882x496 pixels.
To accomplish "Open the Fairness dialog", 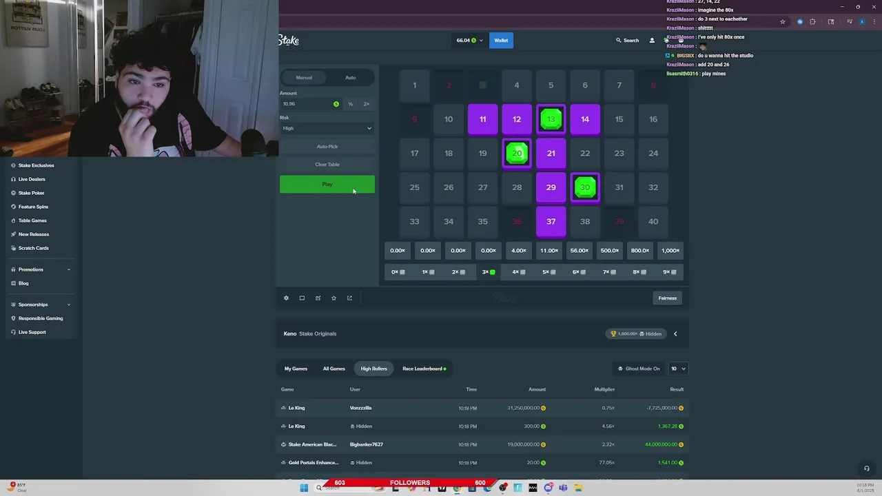I will pos(667,298).
